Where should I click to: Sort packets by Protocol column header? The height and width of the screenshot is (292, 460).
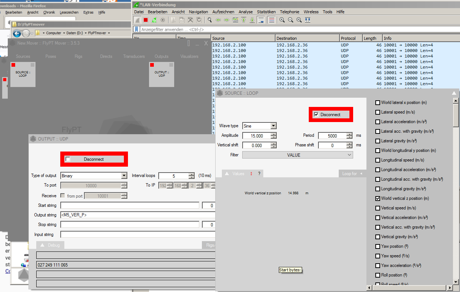coord(351,38)
